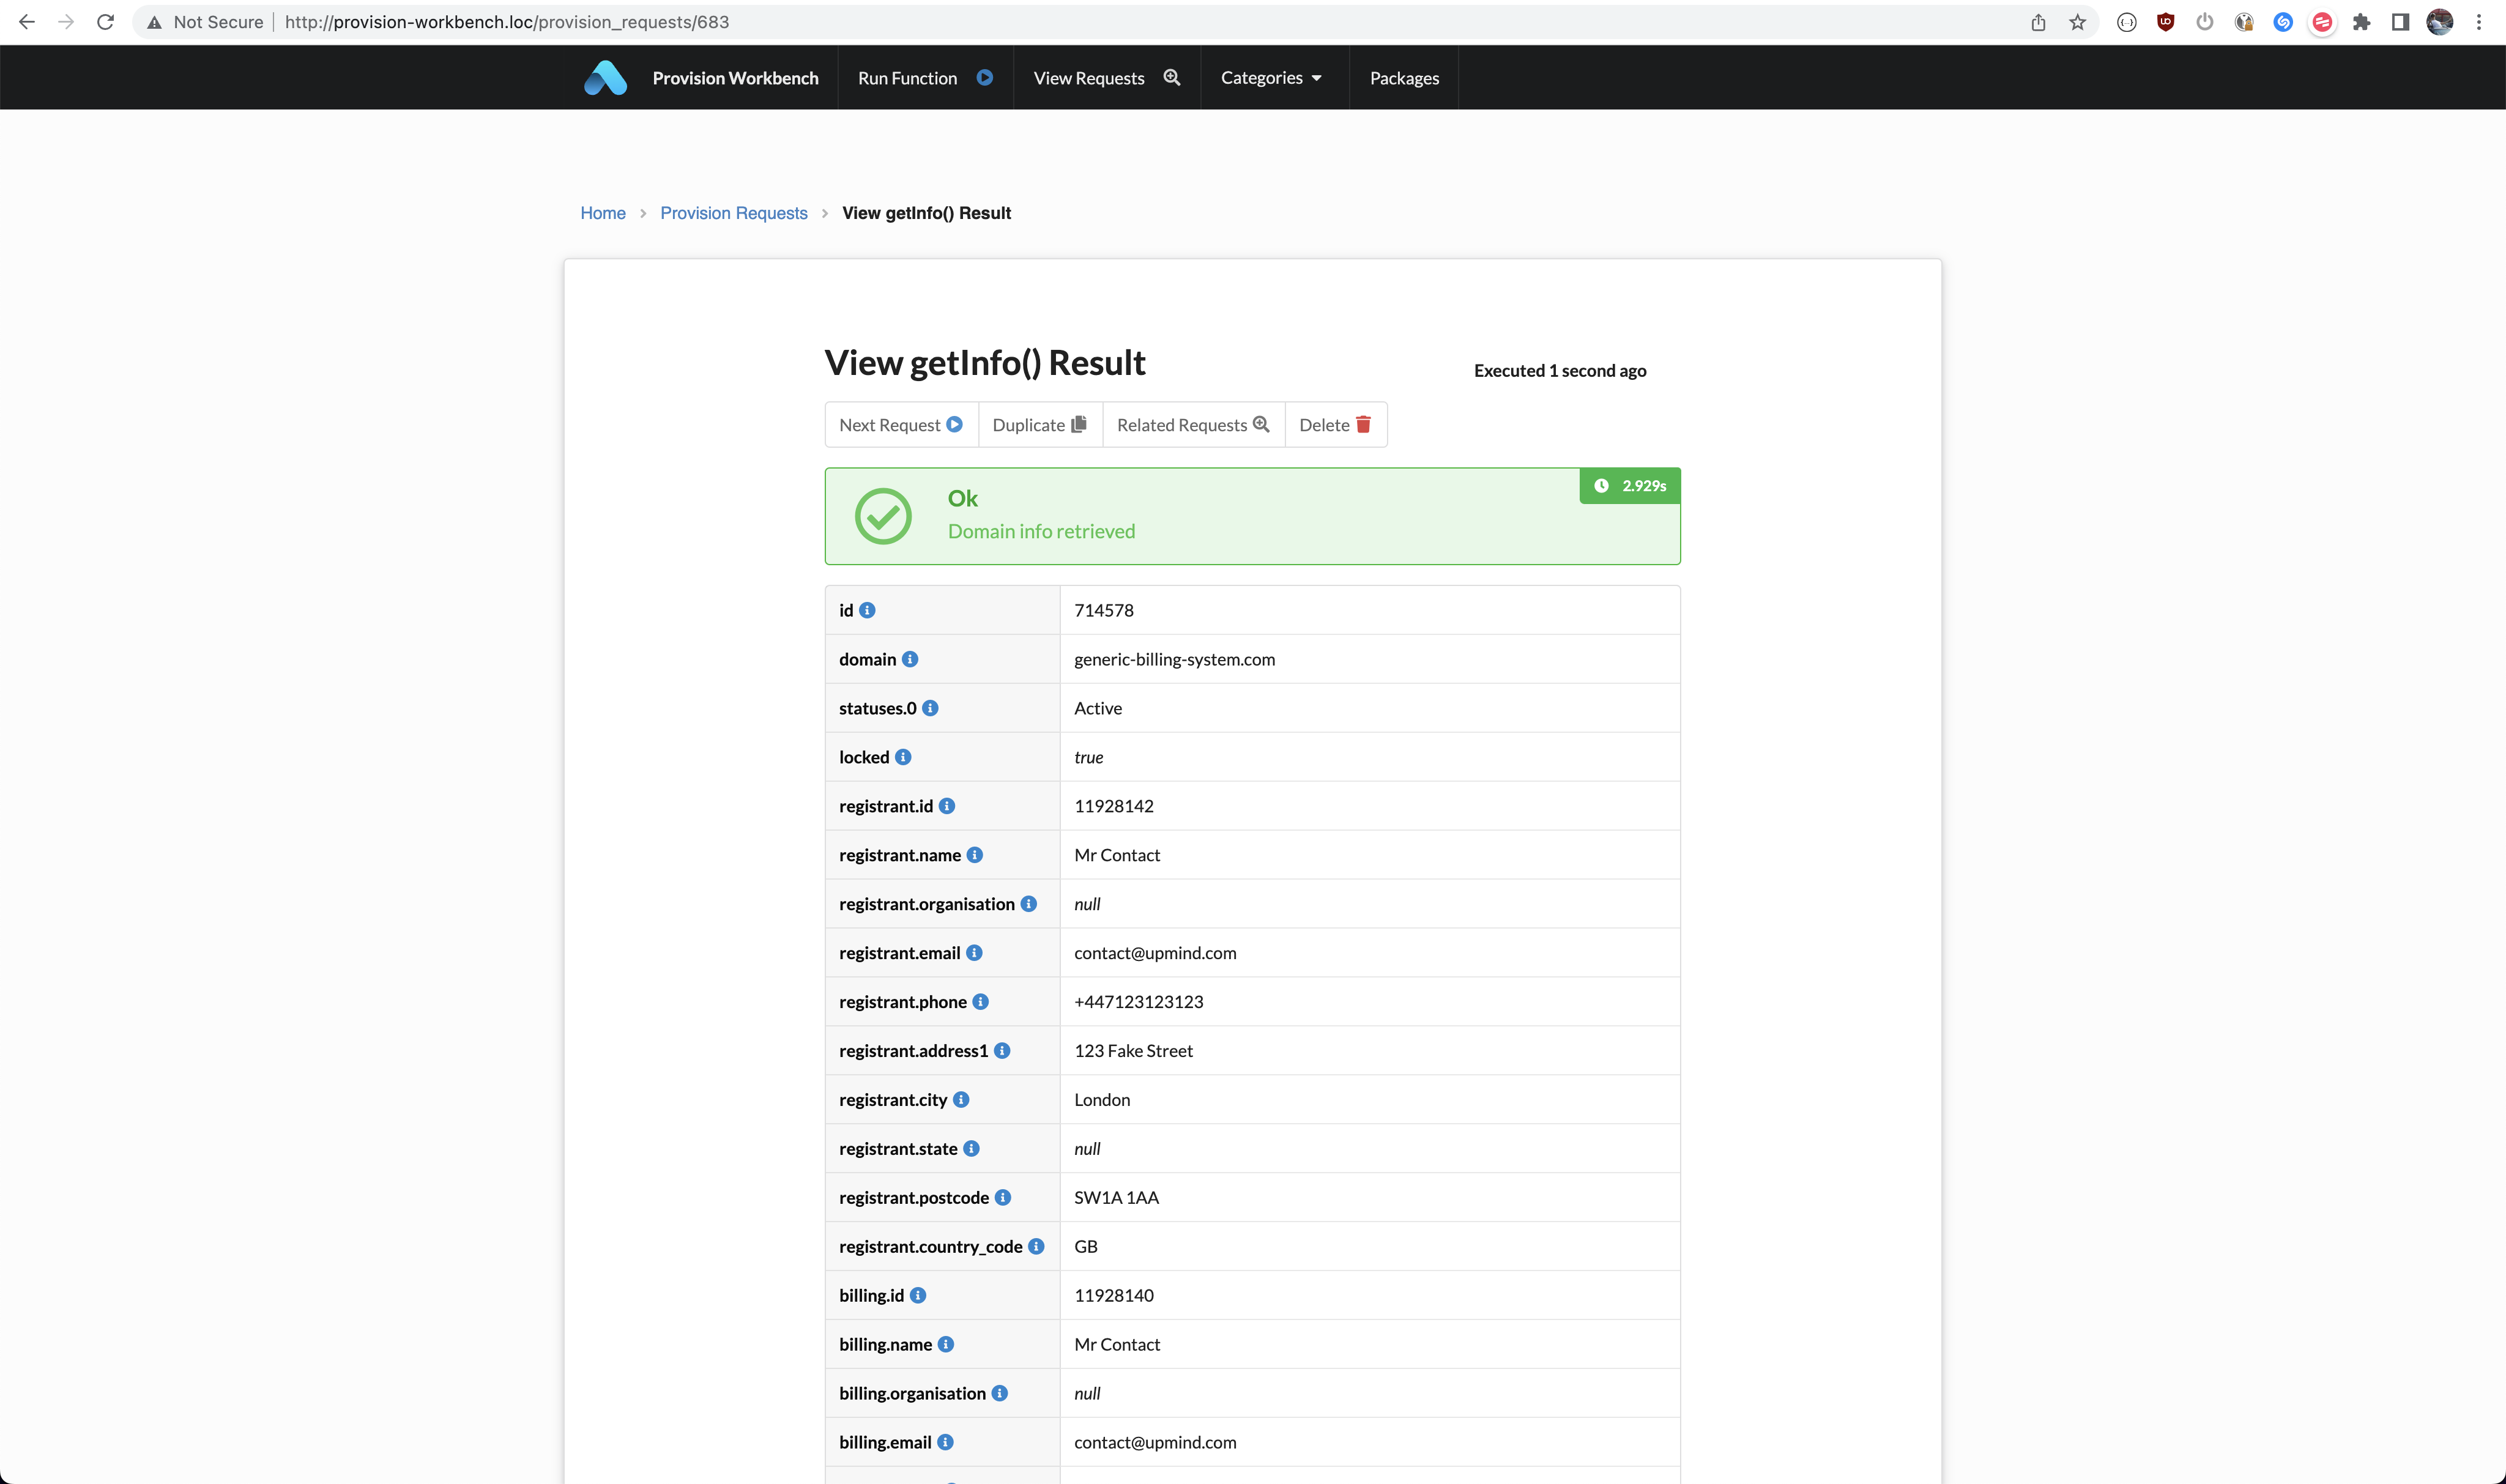The image size is (2506, 1484).
Task: Click registrant.id value 11928142
Action: pos(1113,806)
